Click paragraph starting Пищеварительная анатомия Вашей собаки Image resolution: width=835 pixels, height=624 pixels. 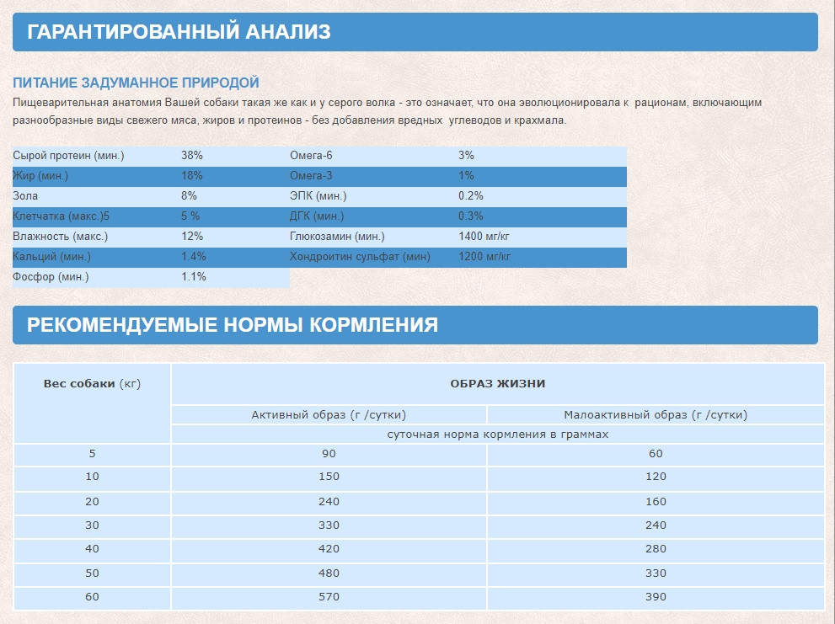tap(387, 111)
